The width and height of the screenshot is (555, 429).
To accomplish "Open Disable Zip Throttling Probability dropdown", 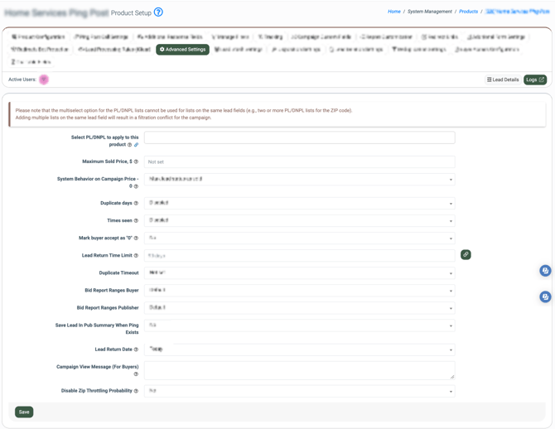I will click(299, 391).
